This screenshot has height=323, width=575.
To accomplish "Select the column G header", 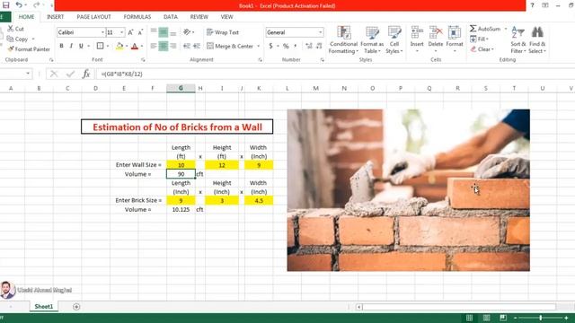I will click(181, 88).
